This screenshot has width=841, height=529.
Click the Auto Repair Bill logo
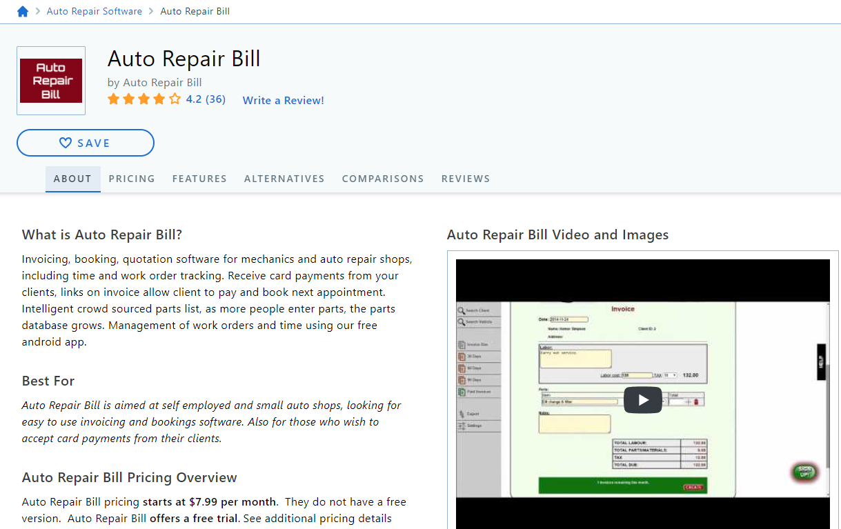pos(51,81)
